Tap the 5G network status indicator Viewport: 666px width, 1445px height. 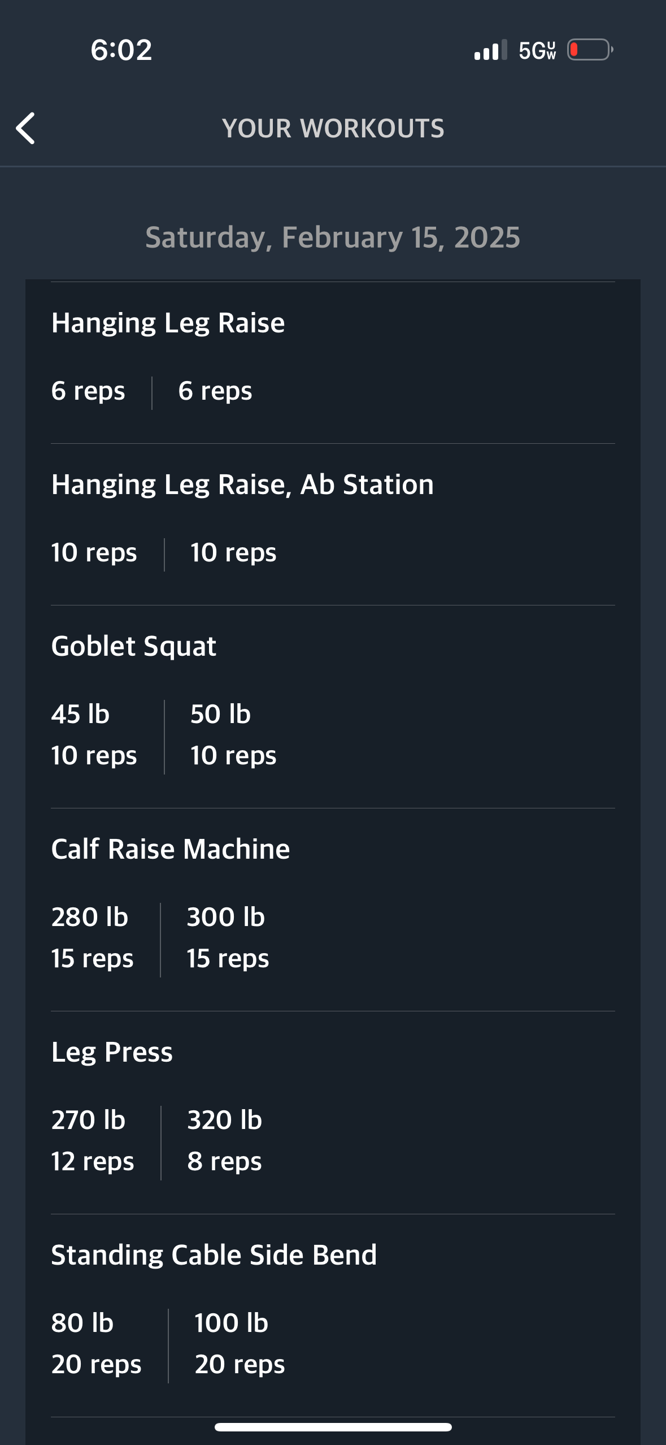point(537,50)
